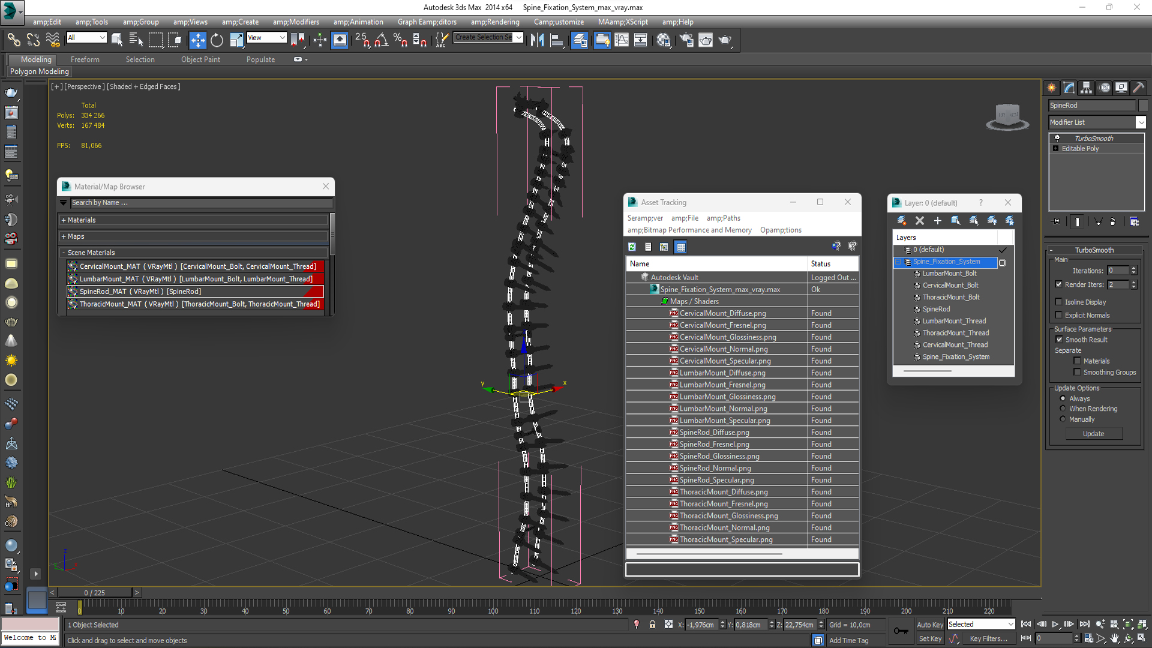Open the Rendering menu
Image resolution: width=1152 pixels, height=648 pixels.
pos(495,22)
